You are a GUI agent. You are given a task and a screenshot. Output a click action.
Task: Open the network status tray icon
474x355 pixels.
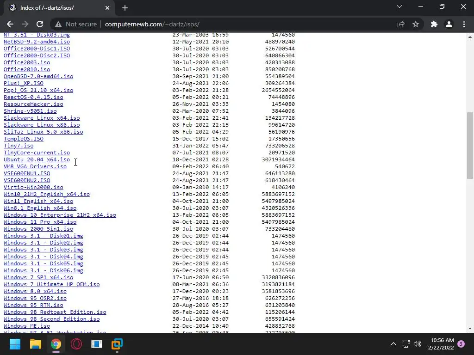pos(406,344)
